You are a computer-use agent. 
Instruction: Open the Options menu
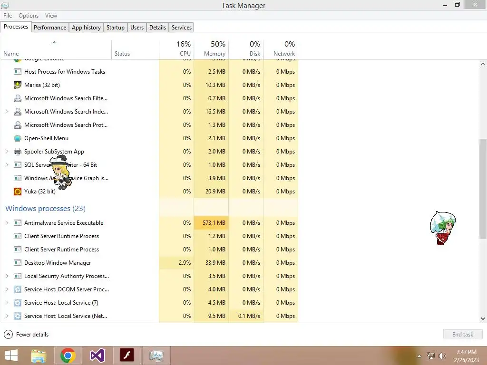(29, 16)
